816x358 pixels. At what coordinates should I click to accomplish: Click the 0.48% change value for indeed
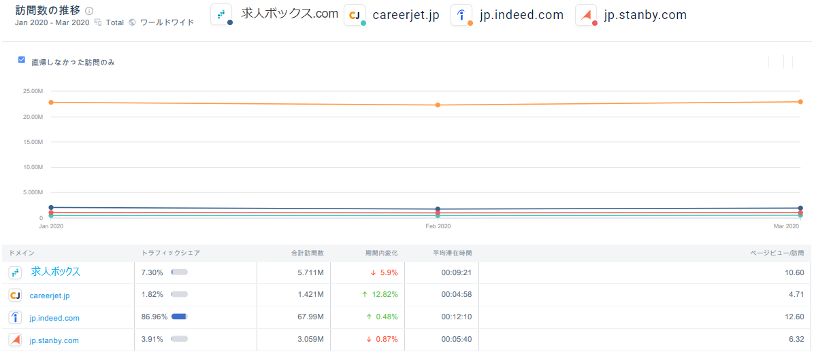pyautogui.click(x=387, y=317)
